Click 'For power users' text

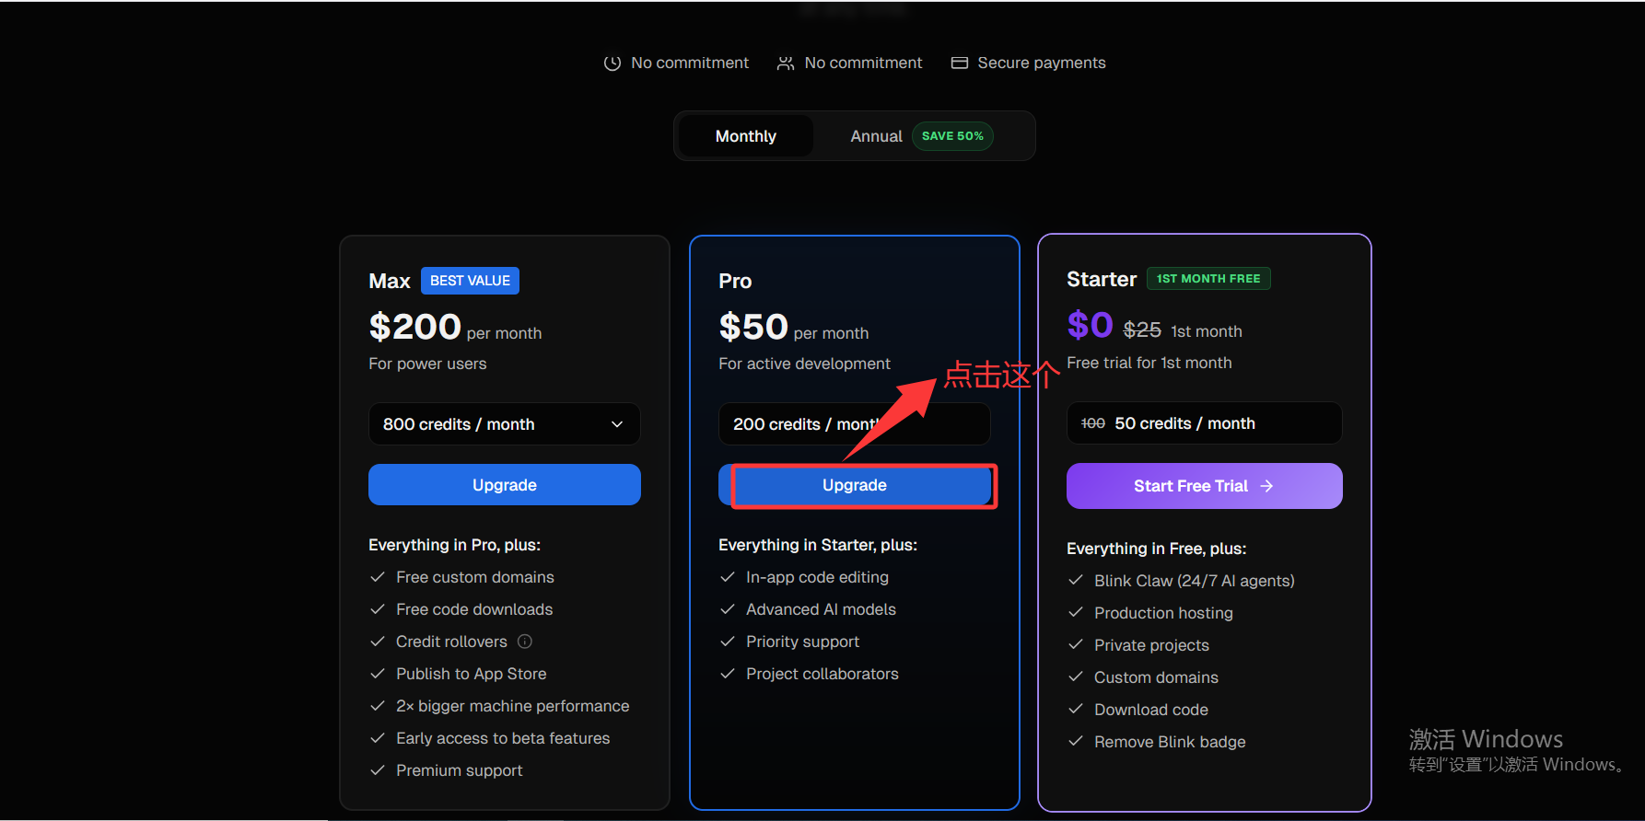pyautogui.click(x=427, y=364)
